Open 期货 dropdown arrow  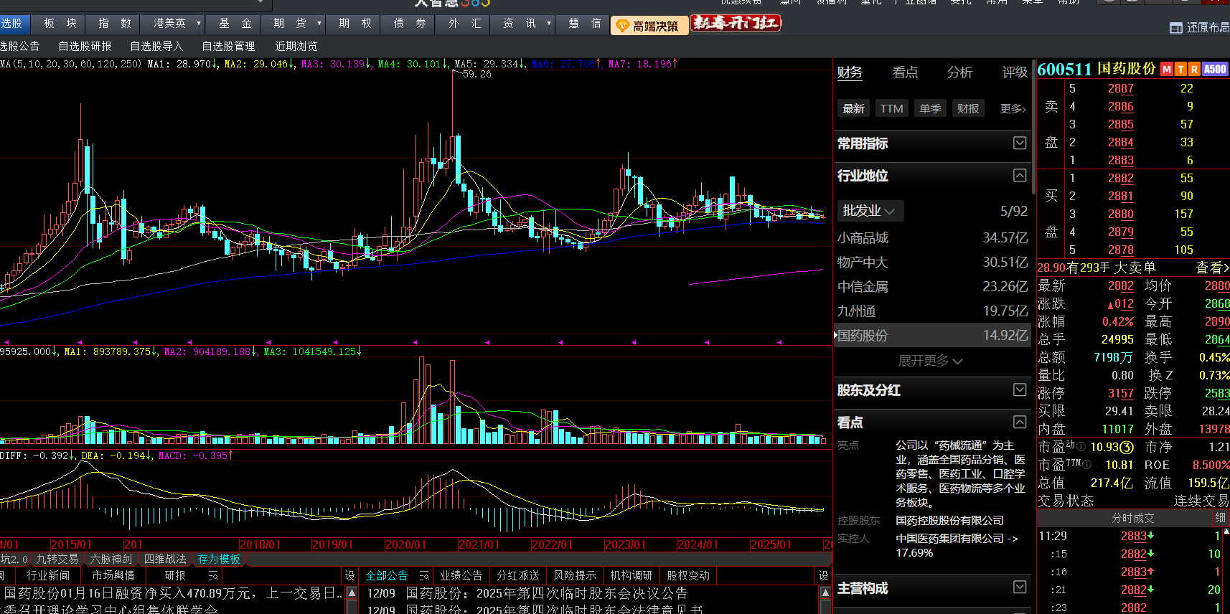[319, 24]
